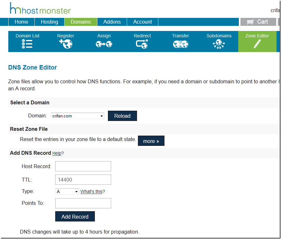Switch to the Hosting tab

(x=49, y=22)
